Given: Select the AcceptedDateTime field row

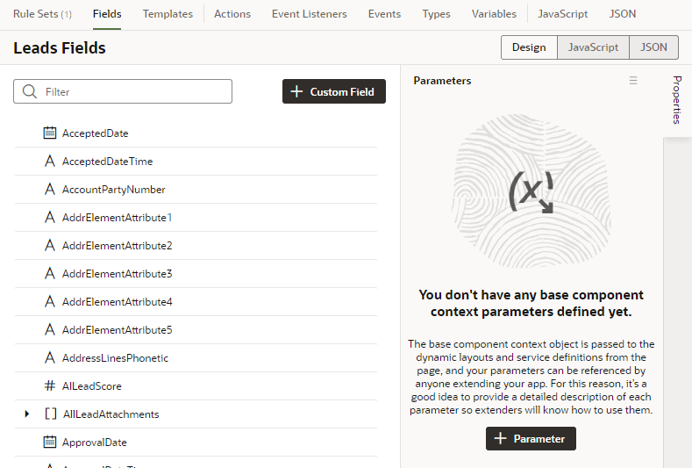Looking at the screenshot, I should [196, 162].
